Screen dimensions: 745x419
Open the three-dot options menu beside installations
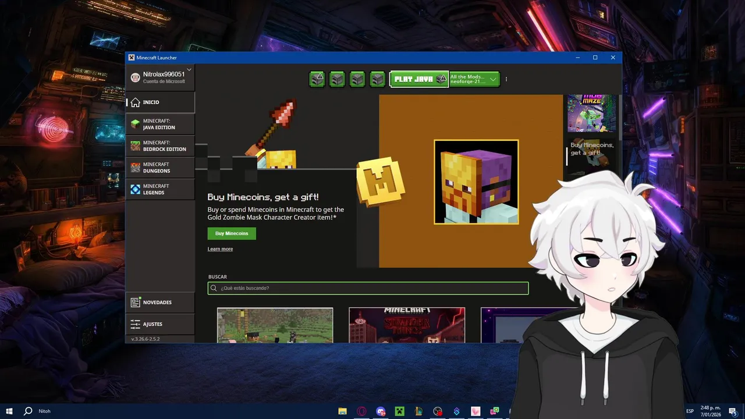[506, 79]
